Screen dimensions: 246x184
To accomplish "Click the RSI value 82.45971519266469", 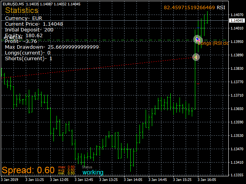I will click(x=189, y=8).
